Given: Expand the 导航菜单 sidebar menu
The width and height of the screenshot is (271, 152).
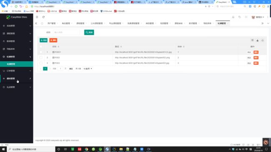Looking at the screenshot, I should pyautogui.click(x=17, y=49).
